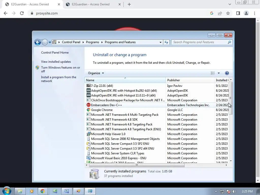Open Windows Explorer from the taskbar

20,191
